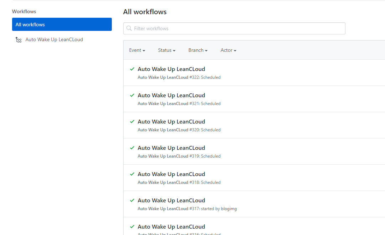The height and width of the screenshot is (235, 385).
Task: Expand the Branch filter dropdown
Action: [x=198, y=50]
